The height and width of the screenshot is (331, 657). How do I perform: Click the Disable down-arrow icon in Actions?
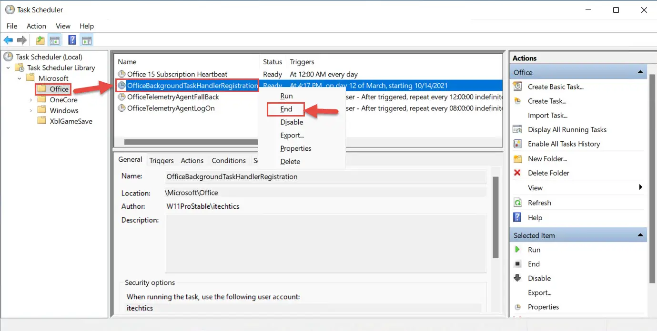coord(517,278)
